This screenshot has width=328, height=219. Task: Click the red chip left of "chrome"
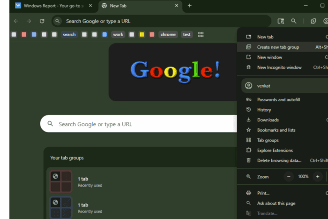pyautogui.click(x=152, y=35)
